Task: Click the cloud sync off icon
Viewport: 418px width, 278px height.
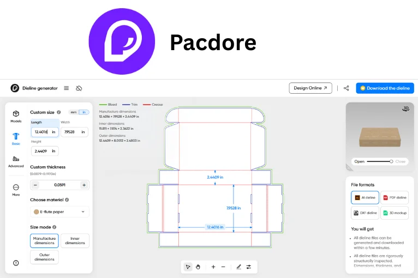Action: click(x=79, y=88)
